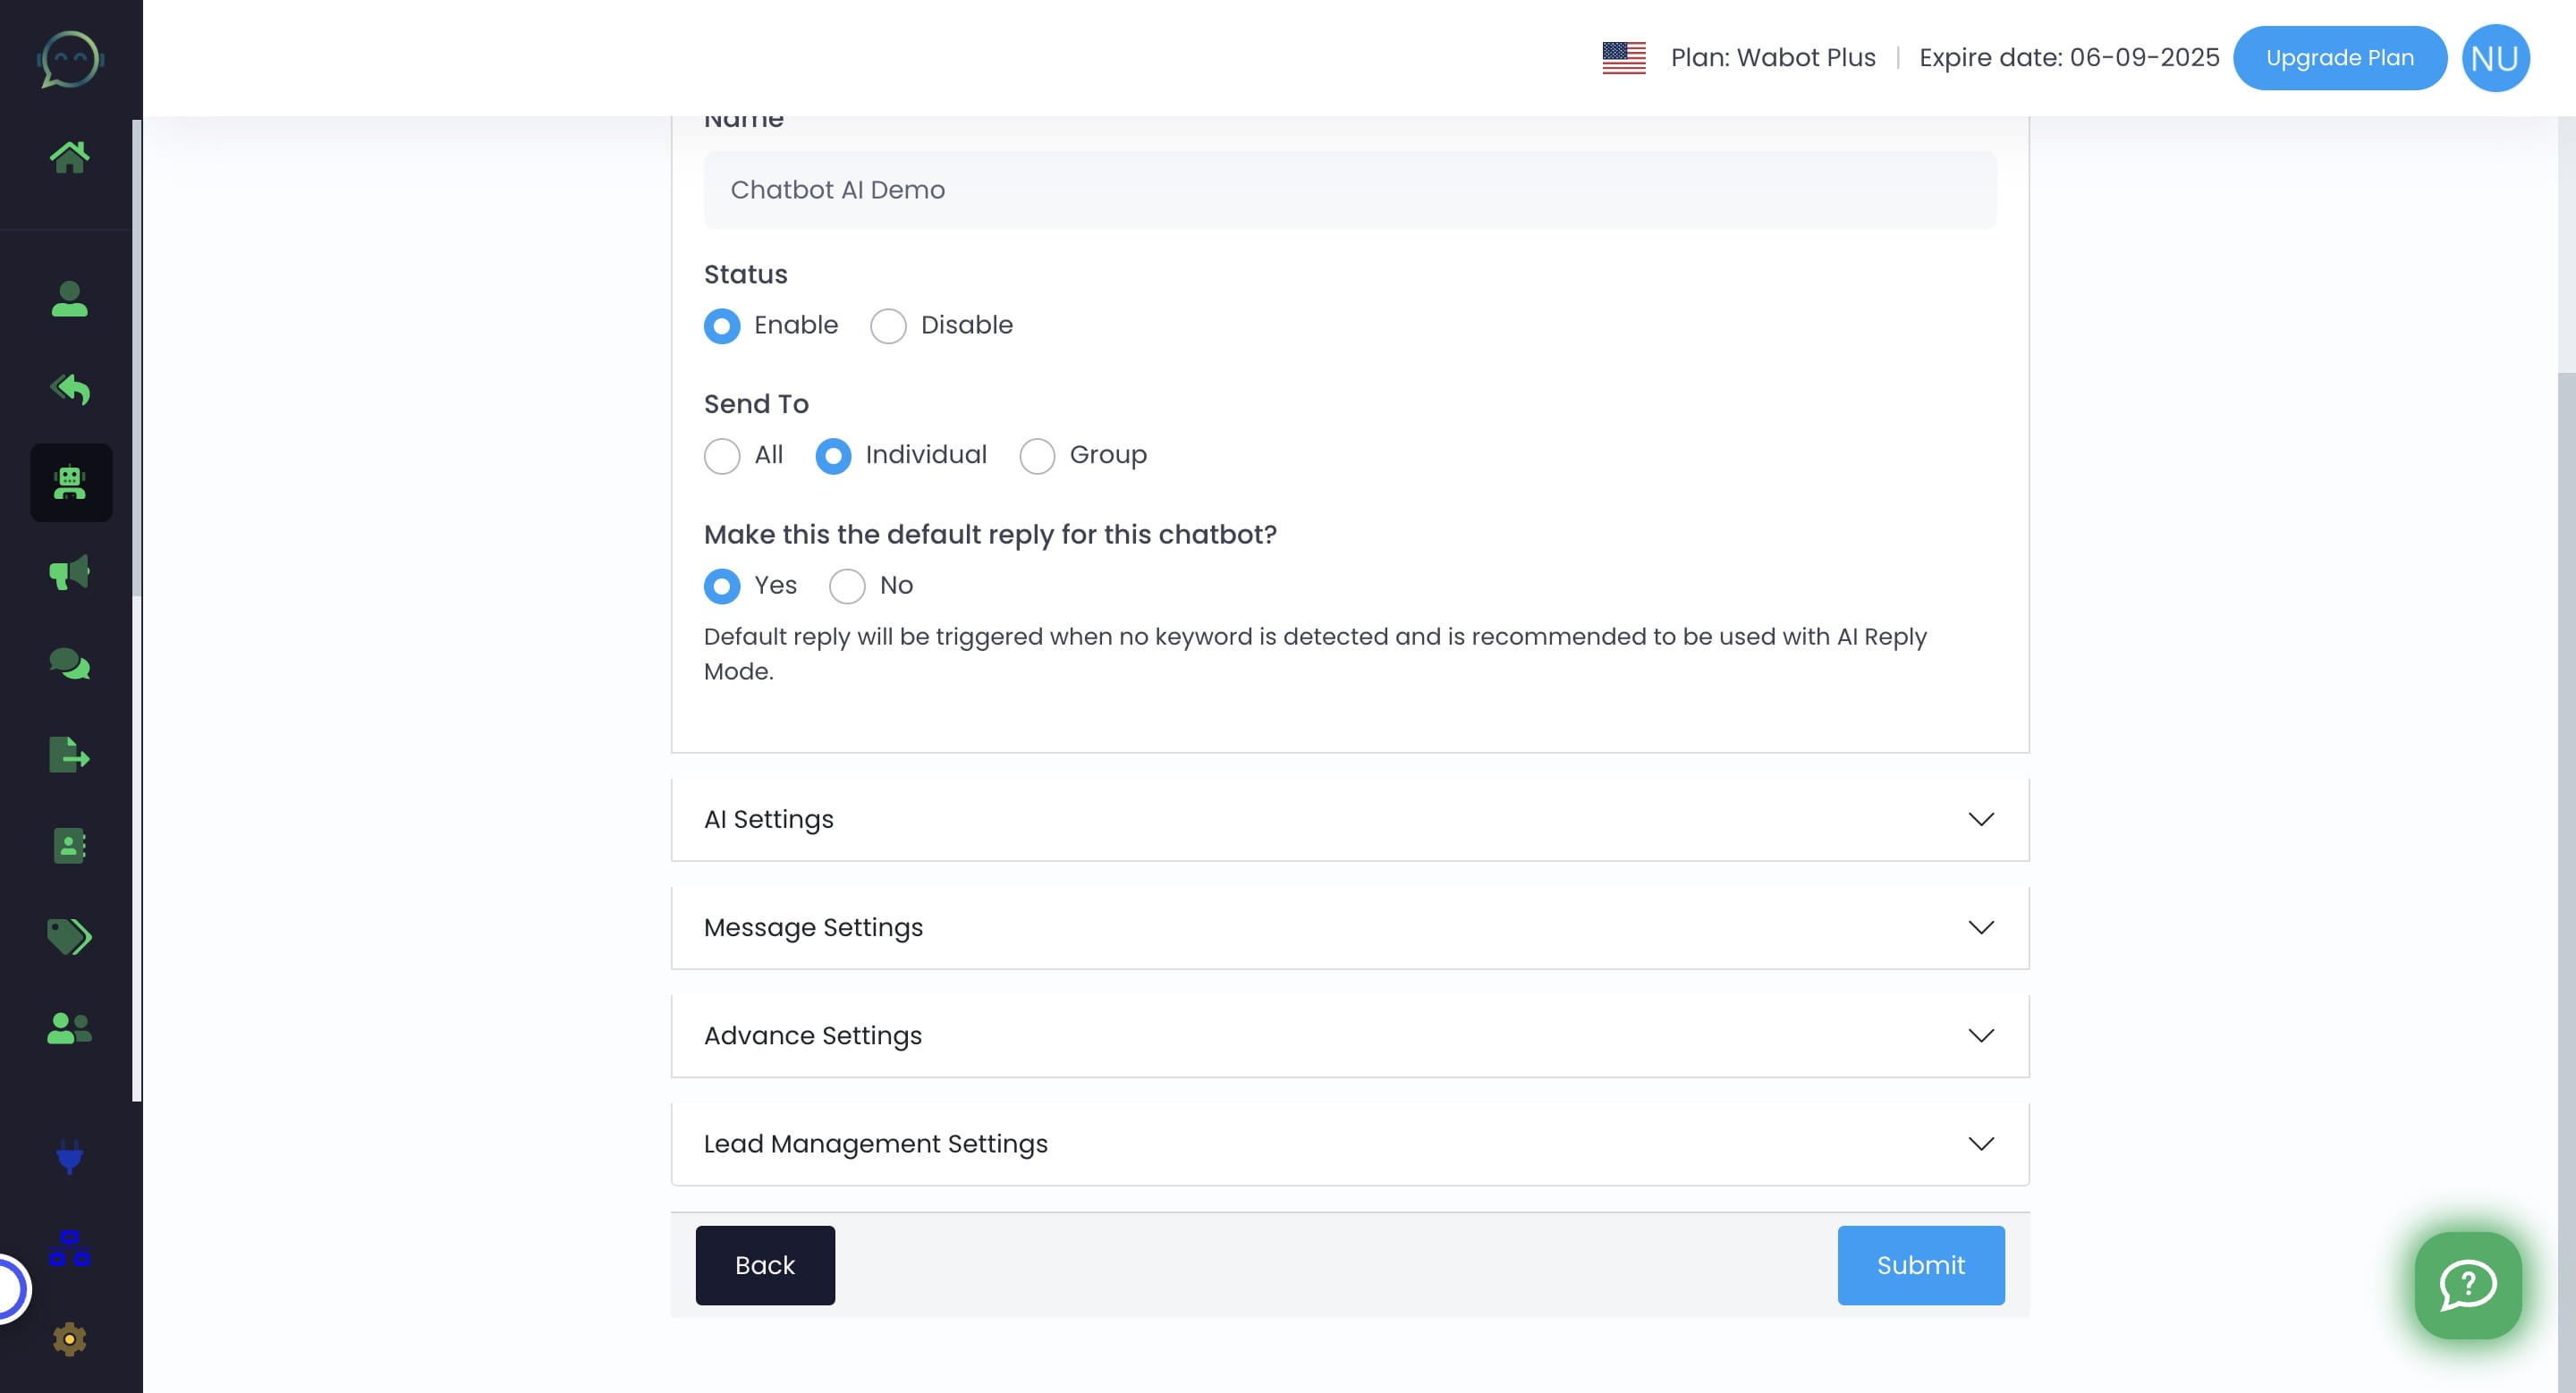Select the Enable status radio

[722, 325]
